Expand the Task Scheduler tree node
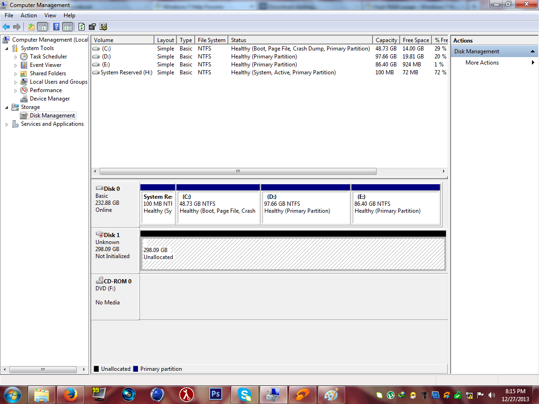 (x=15, y=57)
